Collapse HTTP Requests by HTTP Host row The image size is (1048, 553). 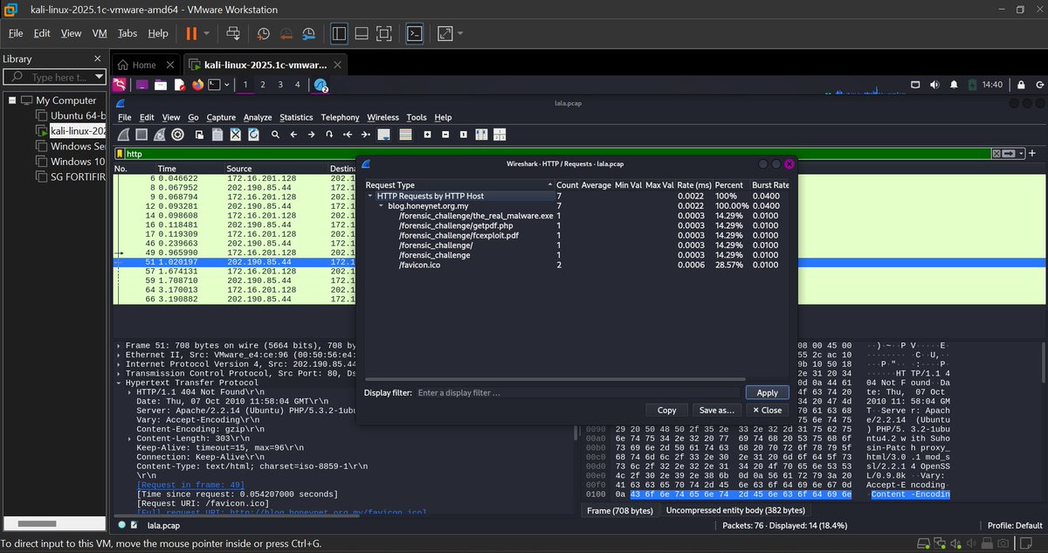point(372,197)
